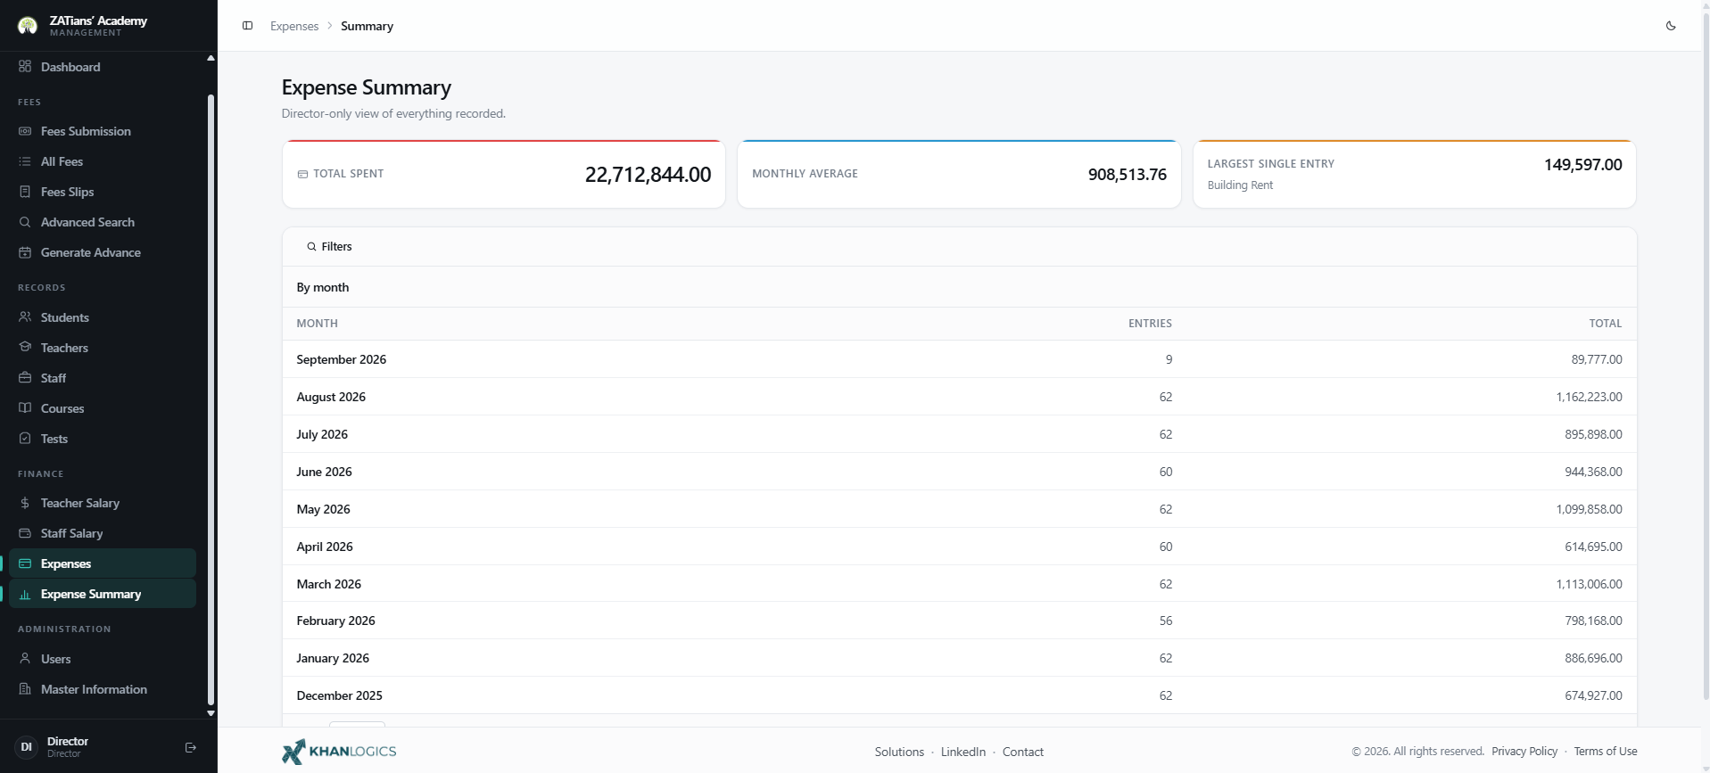Screen dimensions: 1710x773
Task: Click the Total Spent value 22,712,844.00
Action: coord(648,175)
